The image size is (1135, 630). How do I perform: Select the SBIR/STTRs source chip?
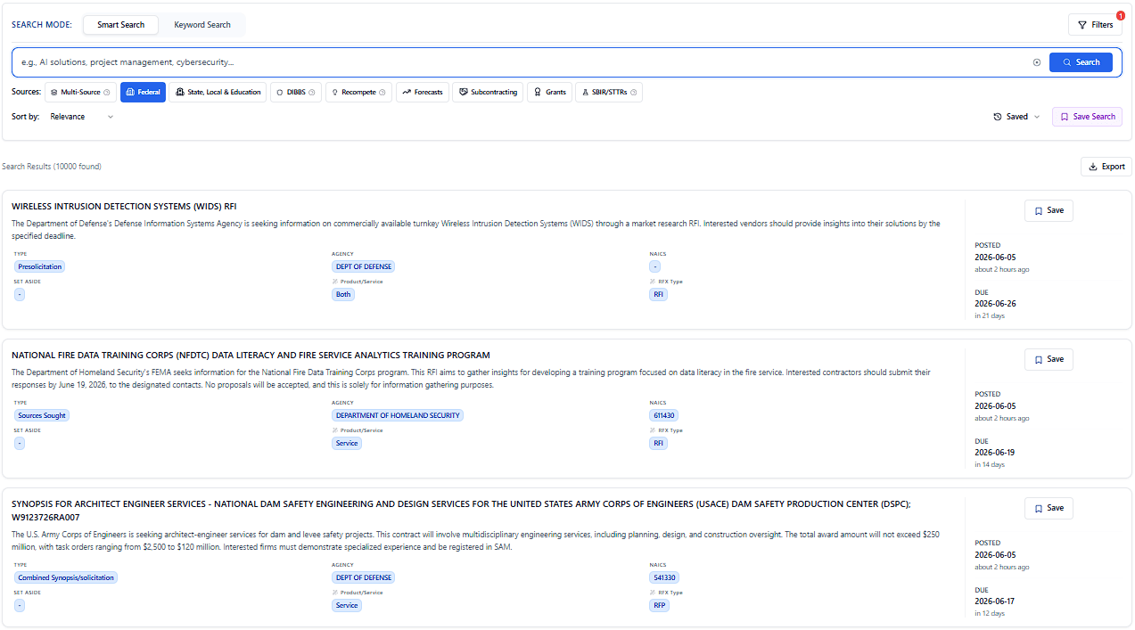[x=609, y=93]
